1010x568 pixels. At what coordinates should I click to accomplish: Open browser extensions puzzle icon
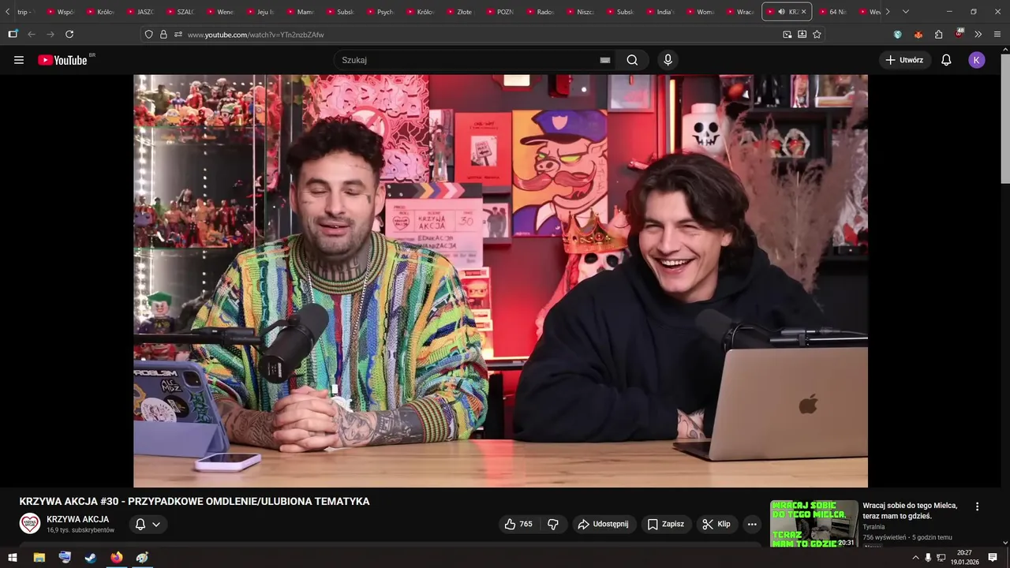pyautogui.click(x=938, y=35)
